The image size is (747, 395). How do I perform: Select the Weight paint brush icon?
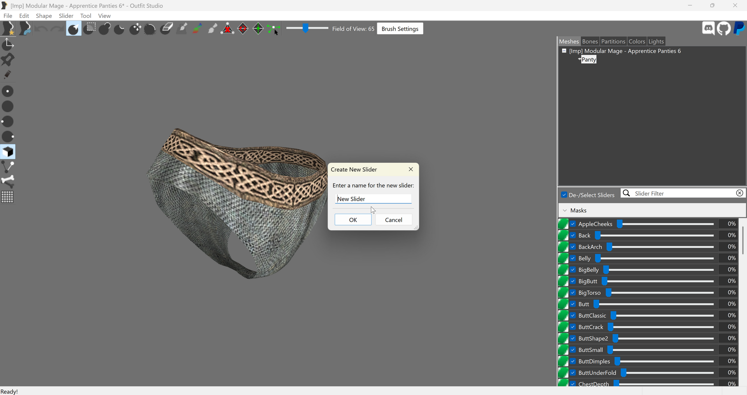point(182,29)
